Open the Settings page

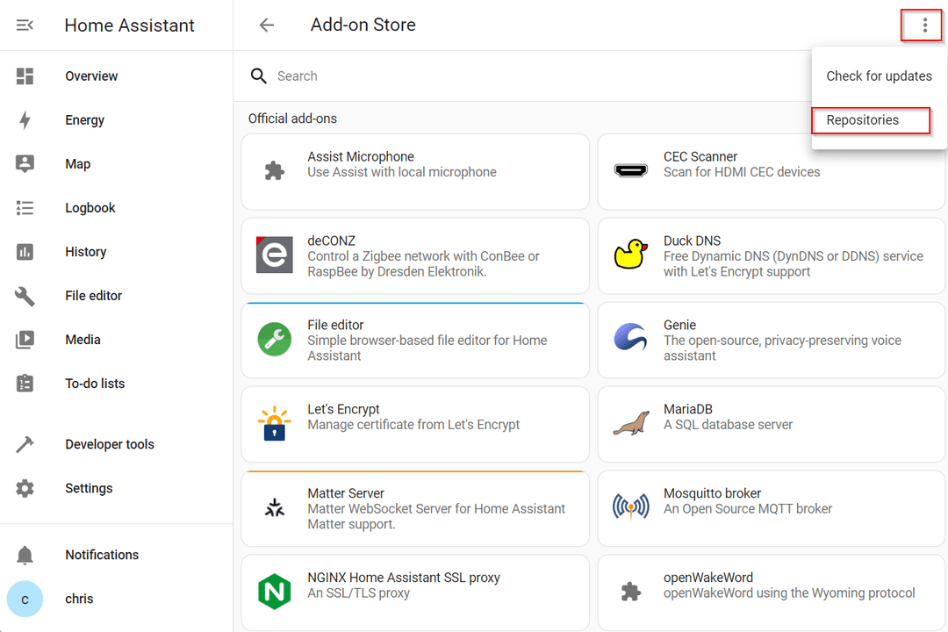coord(116,488)
